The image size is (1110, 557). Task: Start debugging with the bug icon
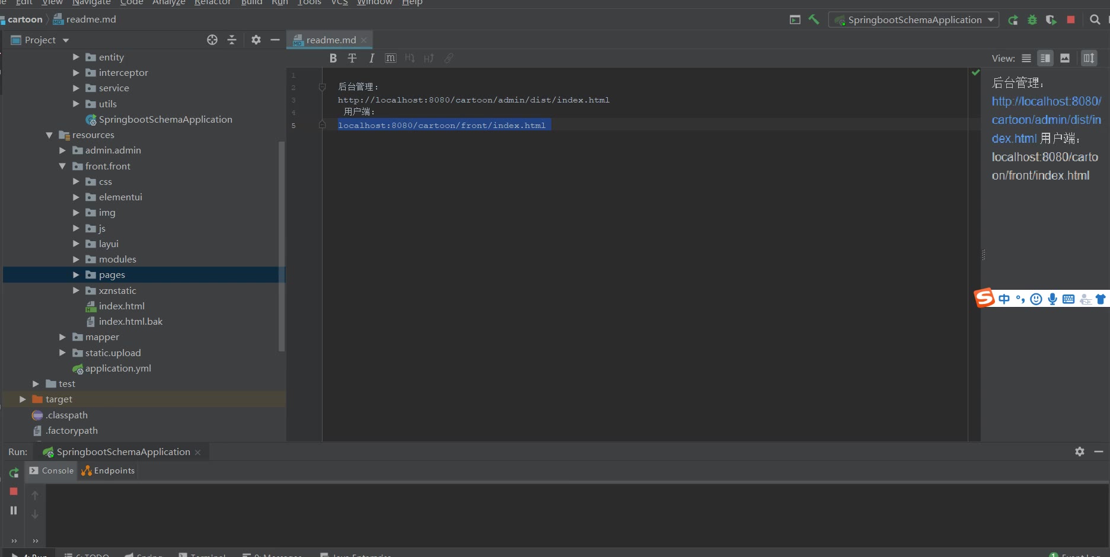coord(1032,20)
